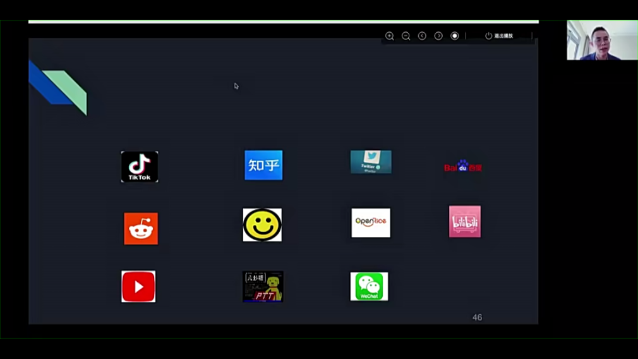Screen dimensions: 638x359
Task: Click the Twitter image
Action: click(371, 162)
